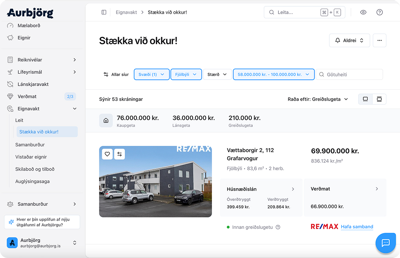This screenshot has width=400, height=258.
Task: Open the chat support bubble
Action: [x=385, y=243]
